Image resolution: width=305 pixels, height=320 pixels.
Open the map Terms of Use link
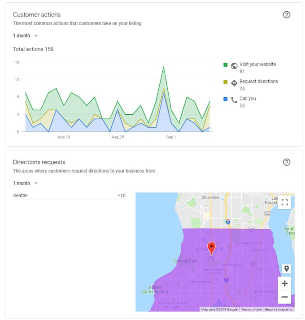point(251,309)
